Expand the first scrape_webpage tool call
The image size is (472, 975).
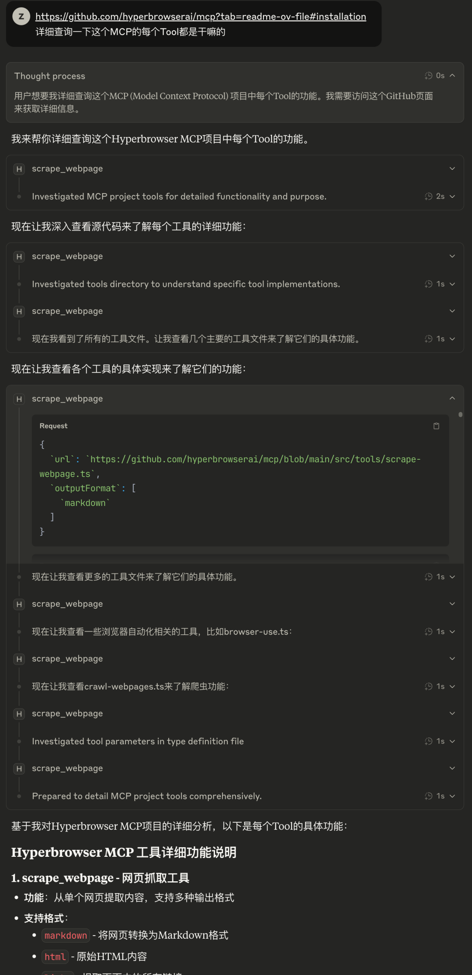(x=452, y=169)
